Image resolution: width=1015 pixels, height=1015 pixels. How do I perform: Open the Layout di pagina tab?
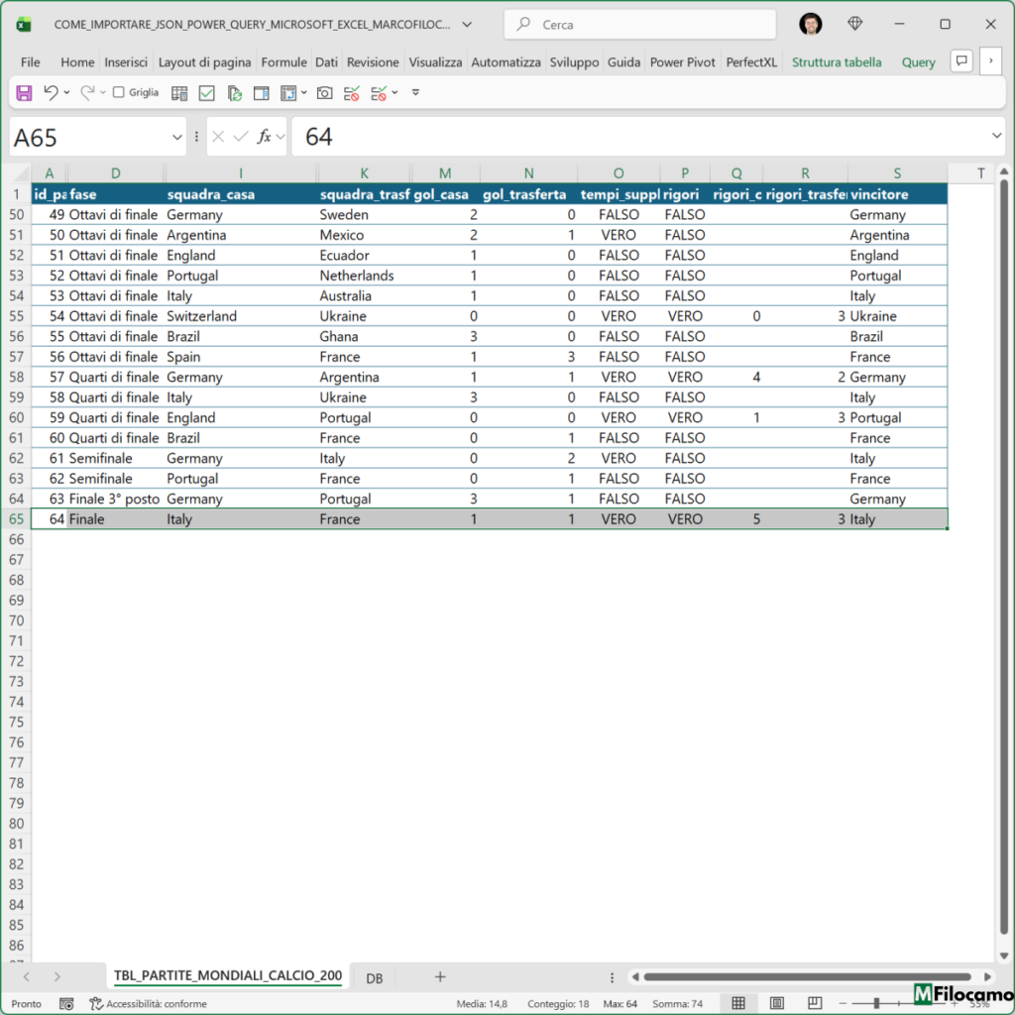(204, 62)
